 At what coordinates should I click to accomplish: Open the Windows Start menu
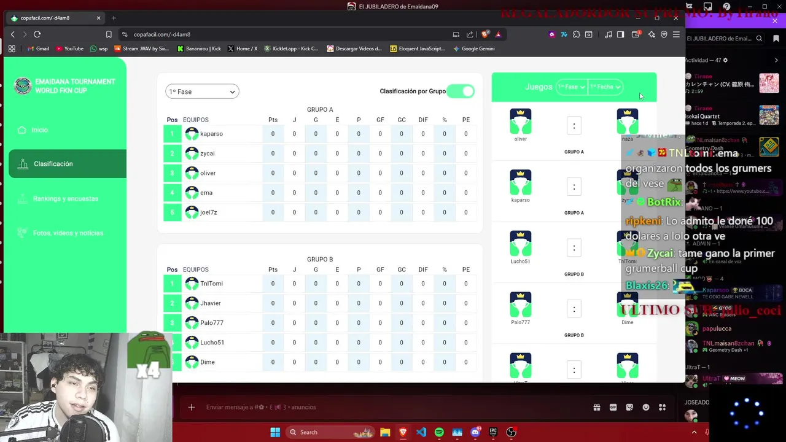[275, 432]
